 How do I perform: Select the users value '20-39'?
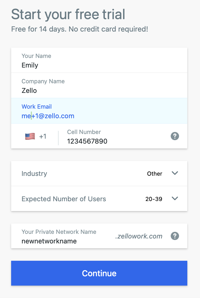point(154,199)
